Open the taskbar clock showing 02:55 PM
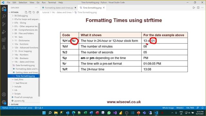This screenshot has height=116, width=206. (200, 113)
